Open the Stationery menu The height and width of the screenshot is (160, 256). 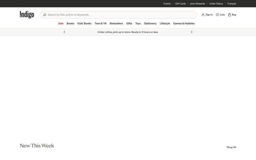point(150,23)
